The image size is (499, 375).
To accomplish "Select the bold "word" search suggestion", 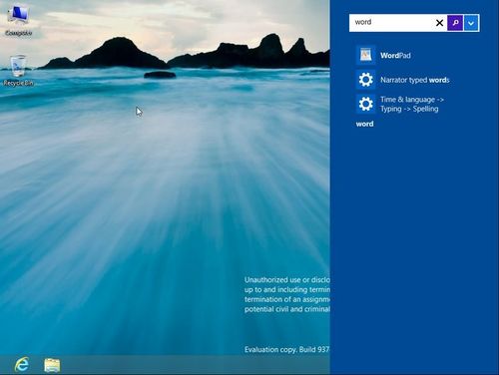I will click(364, 124).
